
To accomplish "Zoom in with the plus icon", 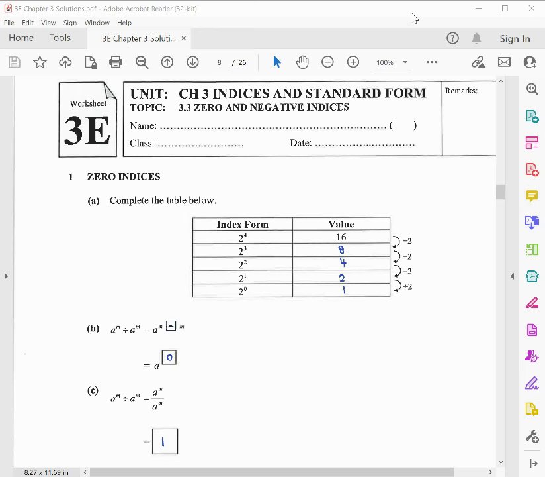I will point(353,62).
